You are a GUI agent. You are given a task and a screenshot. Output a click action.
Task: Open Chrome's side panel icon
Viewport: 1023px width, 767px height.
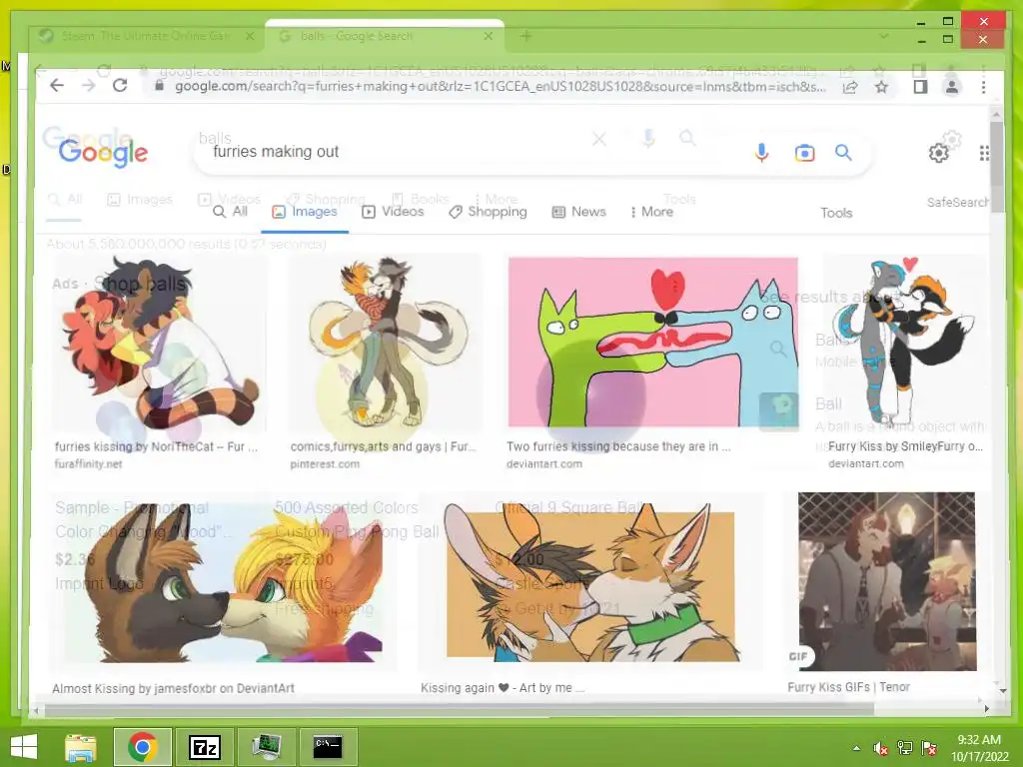pyautogui.click(x=920, y=86)
